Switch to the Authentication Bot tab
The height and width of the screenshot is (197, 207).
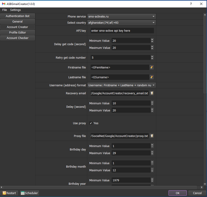point(17,16)
